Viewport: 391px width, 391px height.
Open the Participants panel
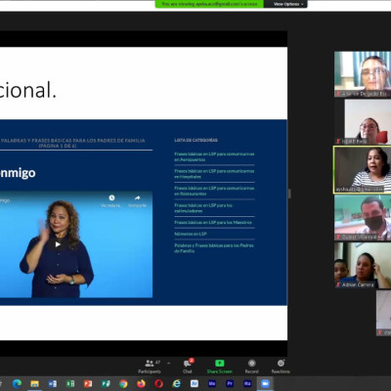[x=150, y=367]
